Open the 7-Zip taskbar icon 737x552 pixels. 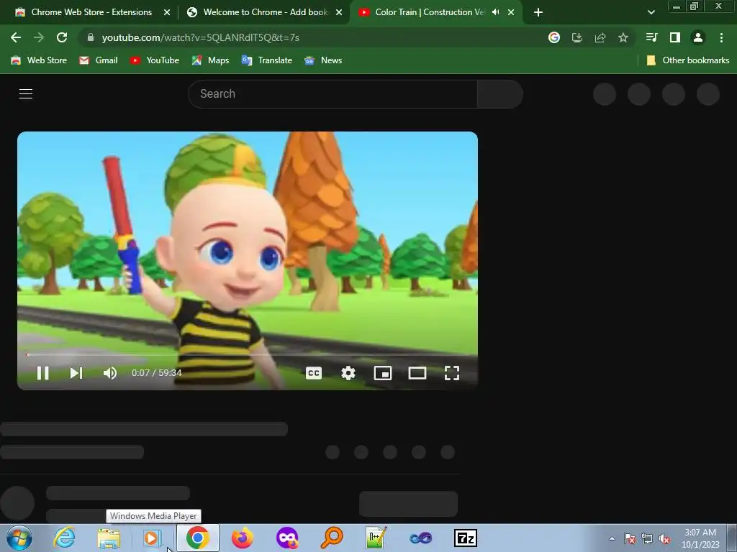466,538
